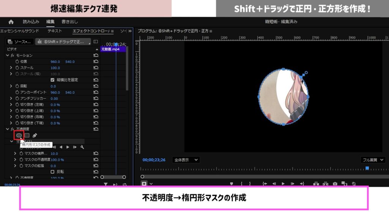This screenshot has width=389, height=218.
Task: Lift the selection from the sequence
Action: point(316,184)
